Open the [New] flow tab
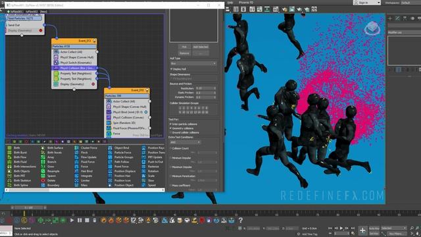This screenshot has height=237, width=421. (x=43, y=12)
